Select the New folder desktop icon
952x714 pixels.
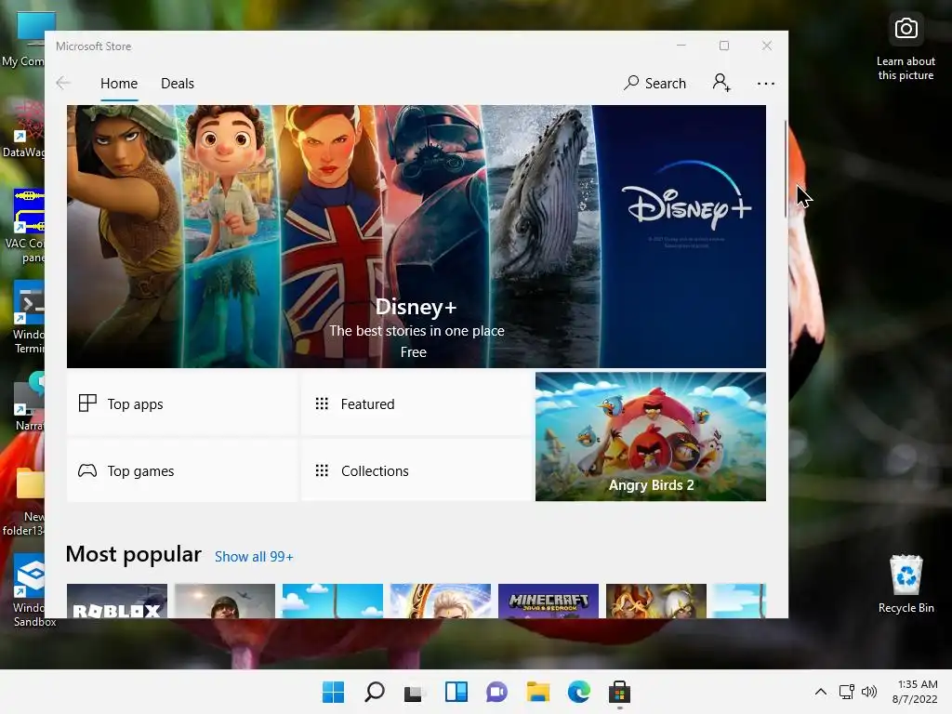(x=24, y=501)
